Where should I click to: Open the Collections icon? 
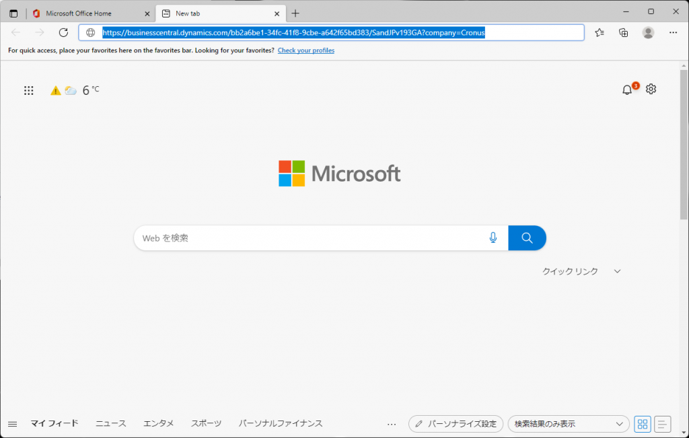coord(624,32)
